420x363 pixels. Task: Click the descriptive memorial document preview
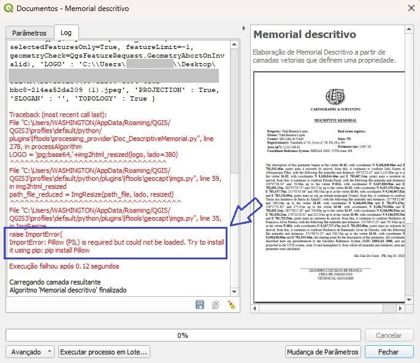(x=329, y=187)
